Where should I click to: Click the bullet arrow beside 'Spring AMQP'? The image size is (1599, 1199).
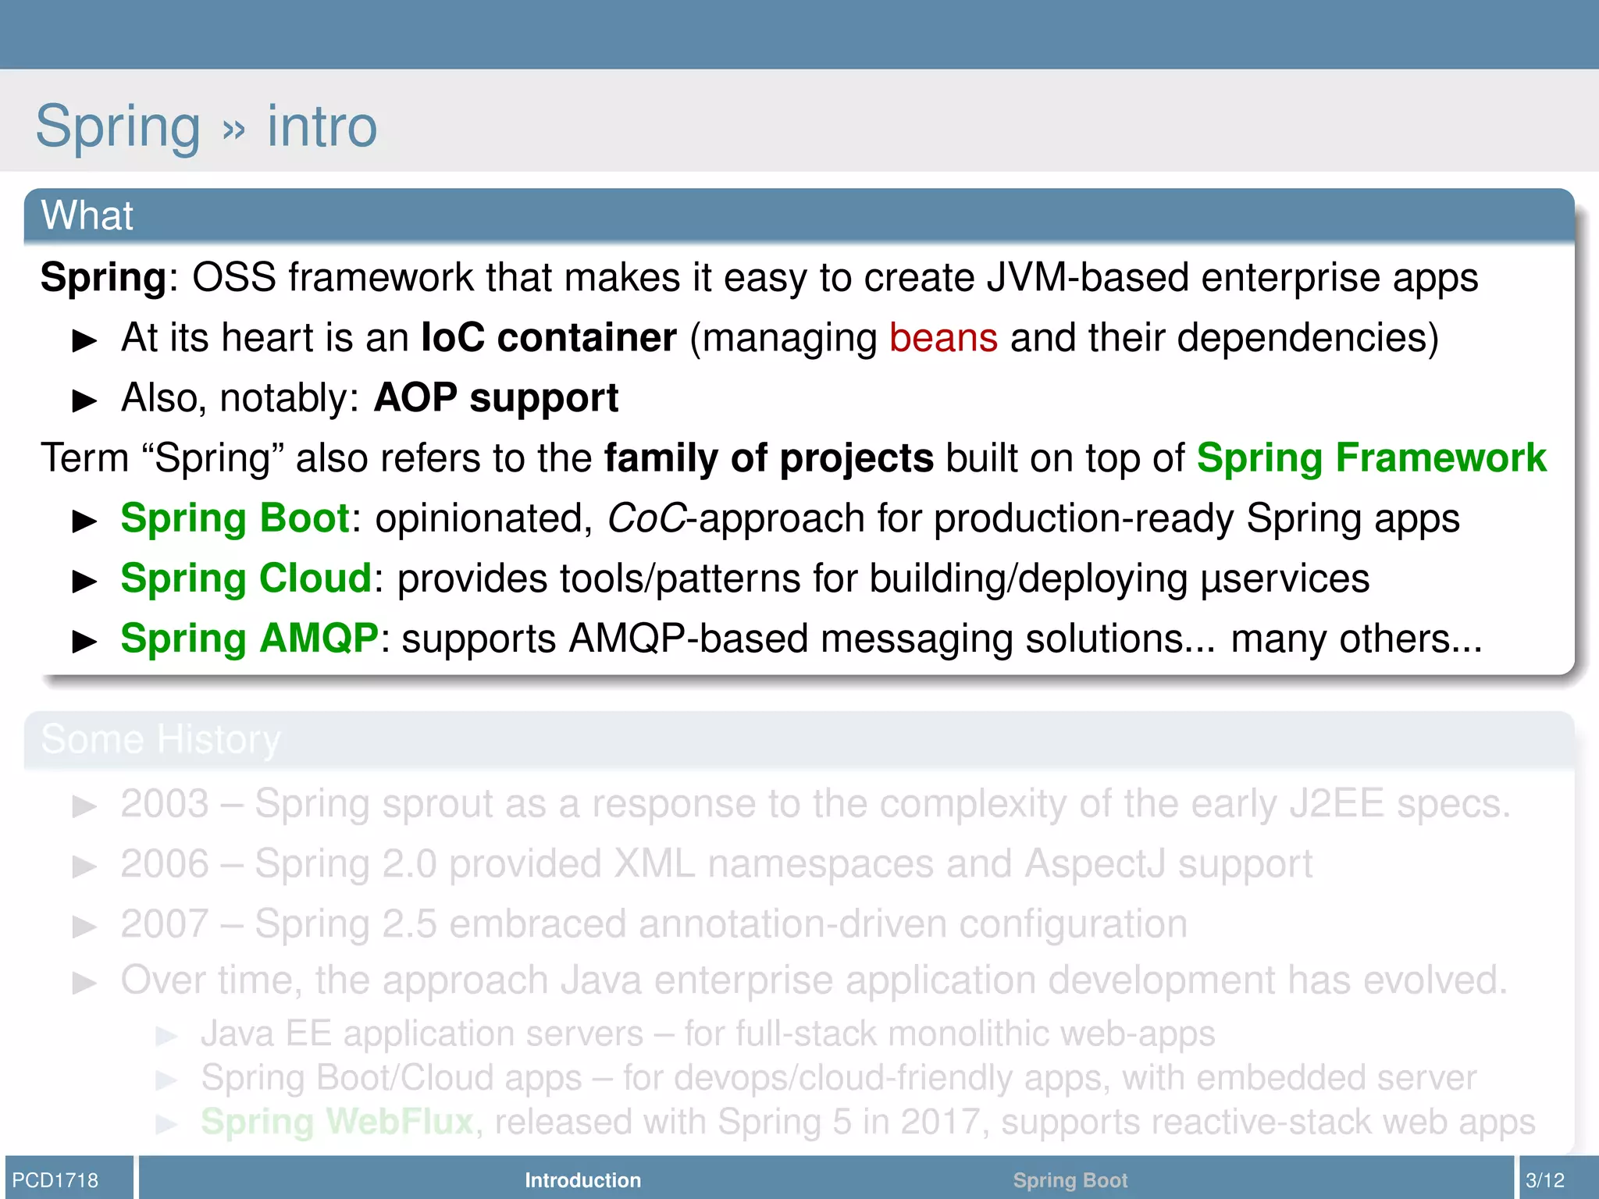pyautogui.click(x=84, y=641)
